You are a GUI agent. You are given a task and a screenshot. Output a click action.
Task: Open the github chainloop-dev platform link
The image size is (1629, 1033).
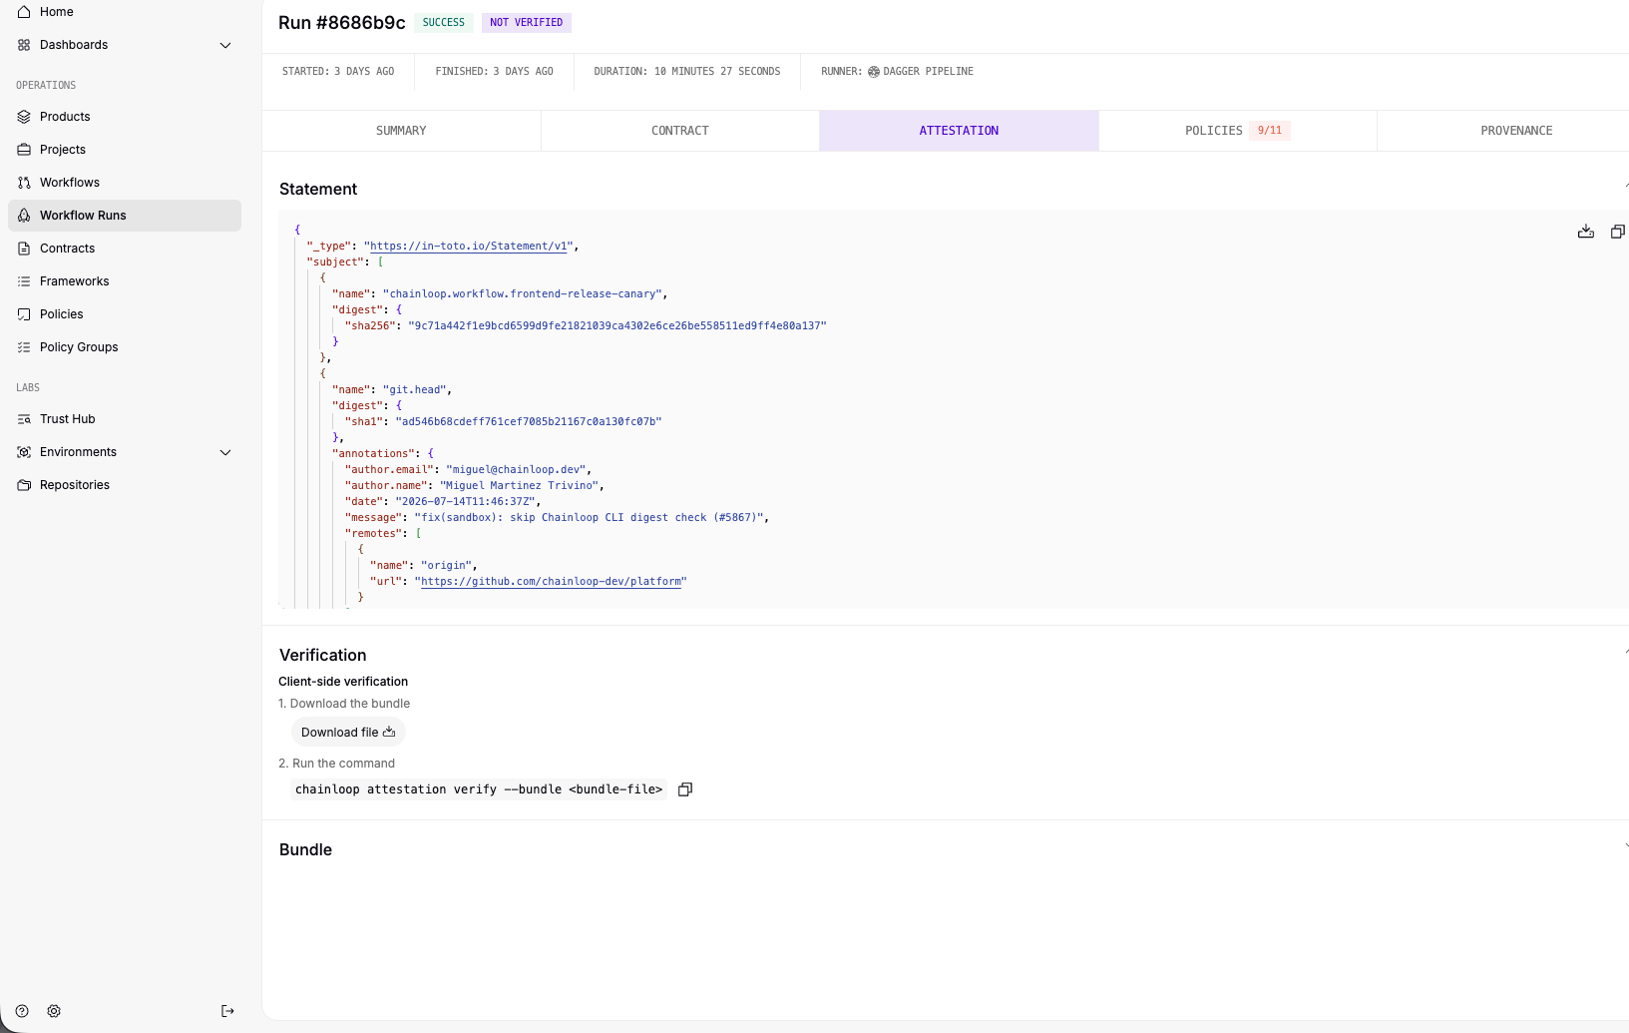551,581
